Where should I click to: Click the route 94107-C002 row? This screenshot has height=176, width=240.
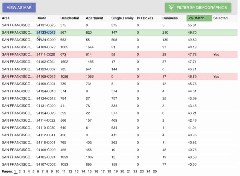click(x=119, y=164)
